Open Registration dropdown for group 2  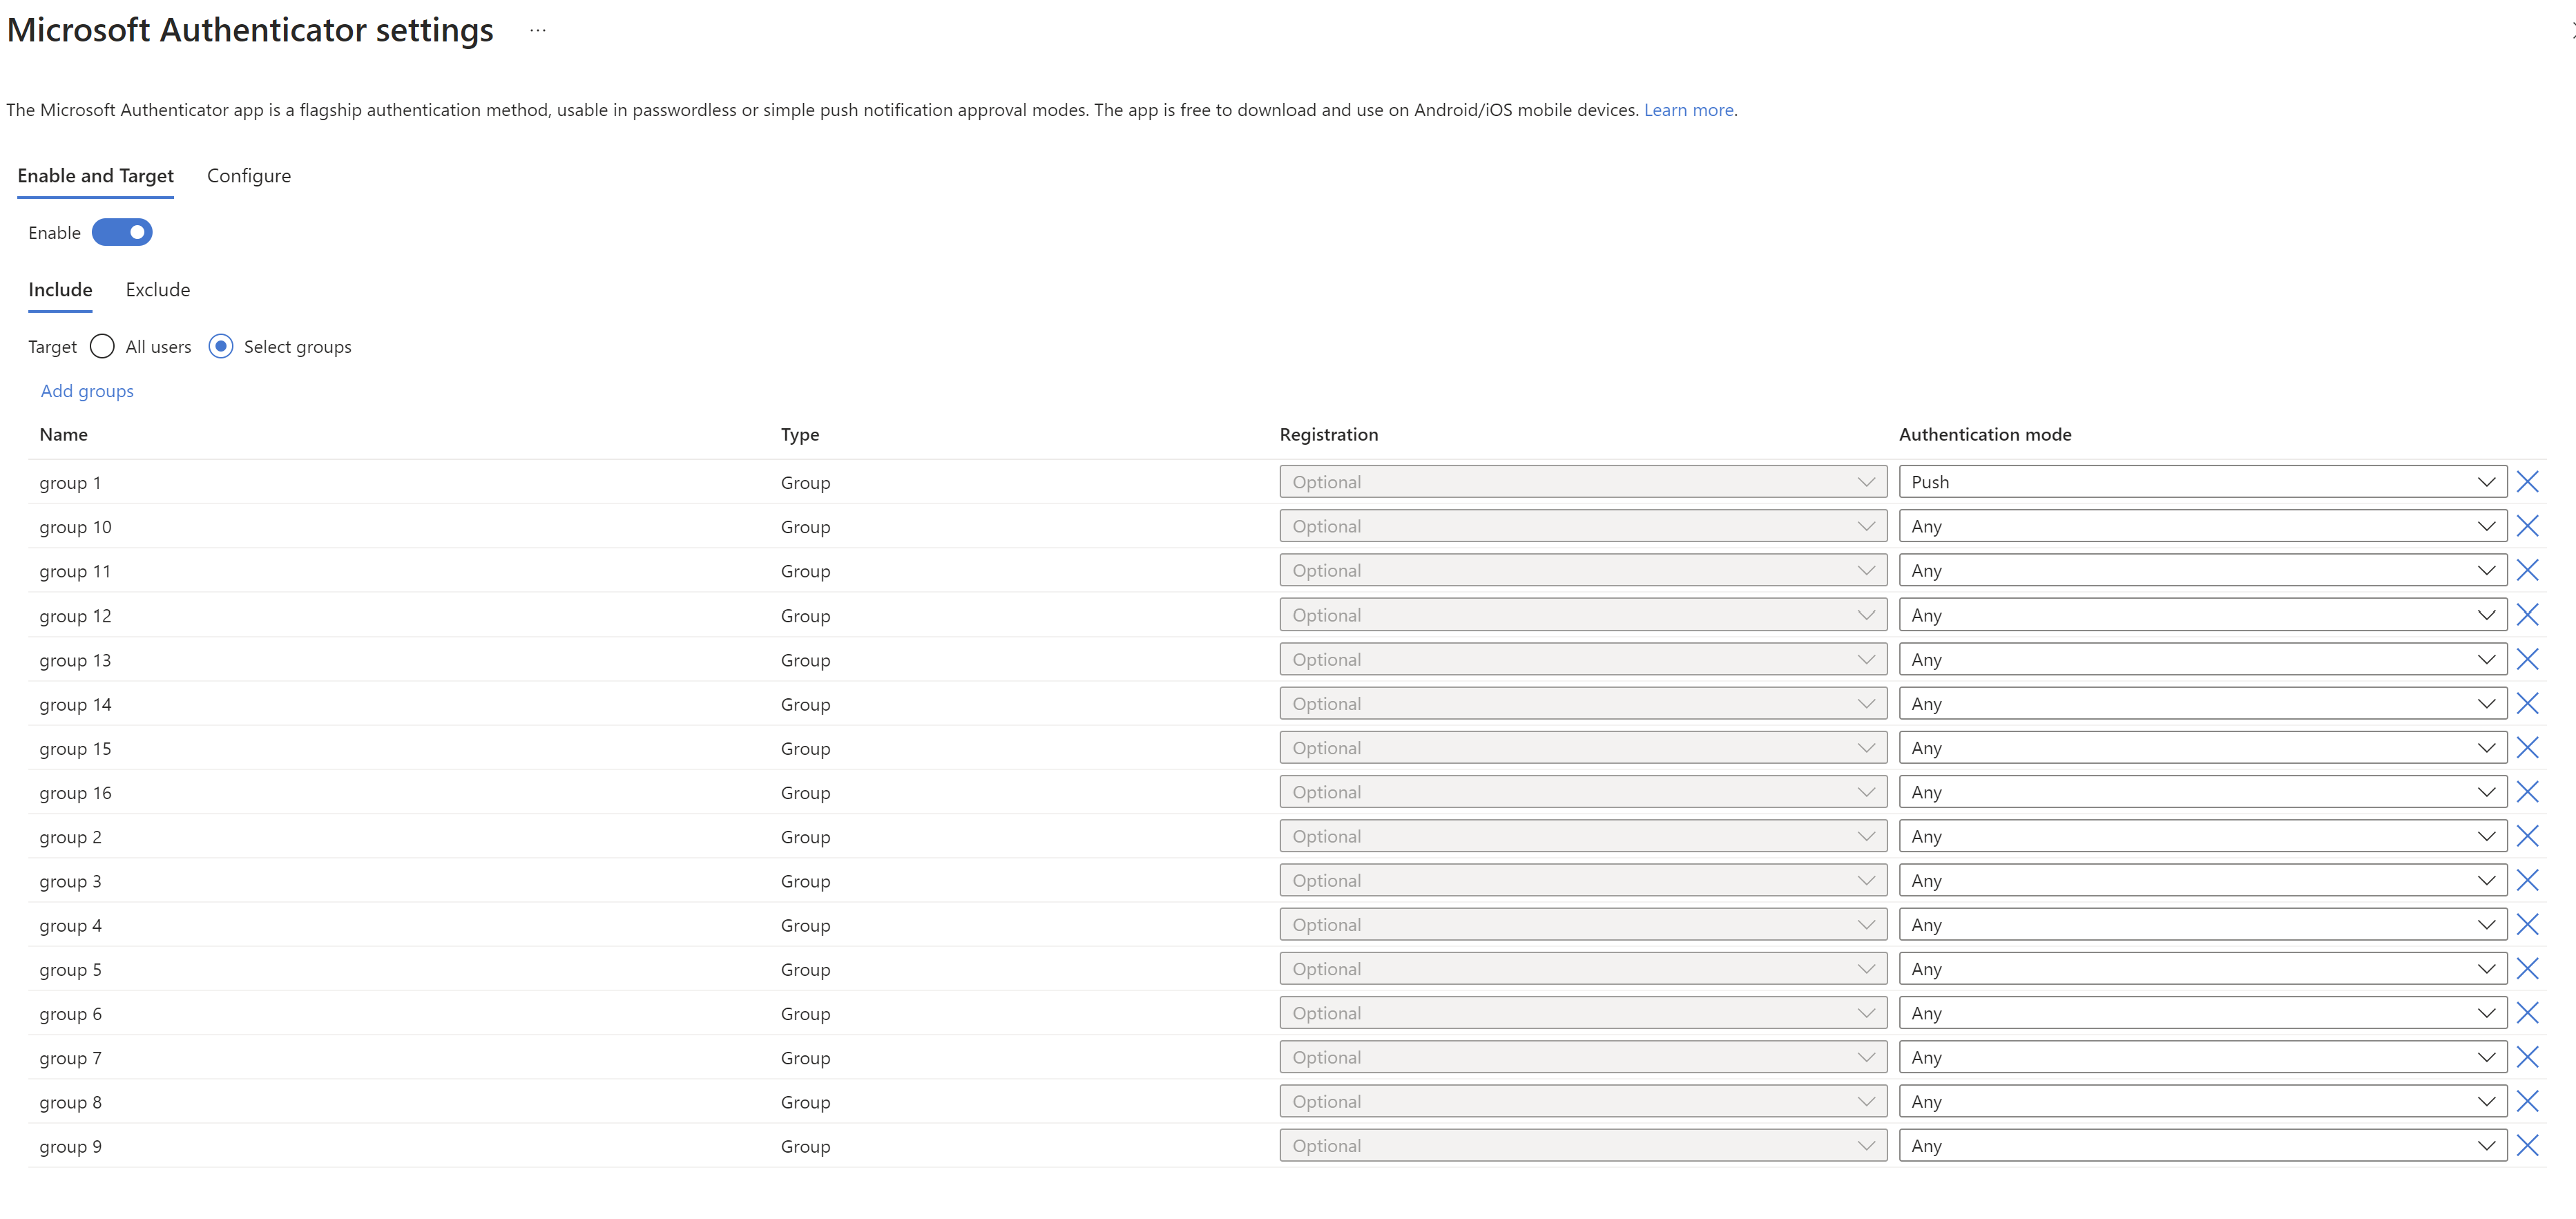point(1583,836)
